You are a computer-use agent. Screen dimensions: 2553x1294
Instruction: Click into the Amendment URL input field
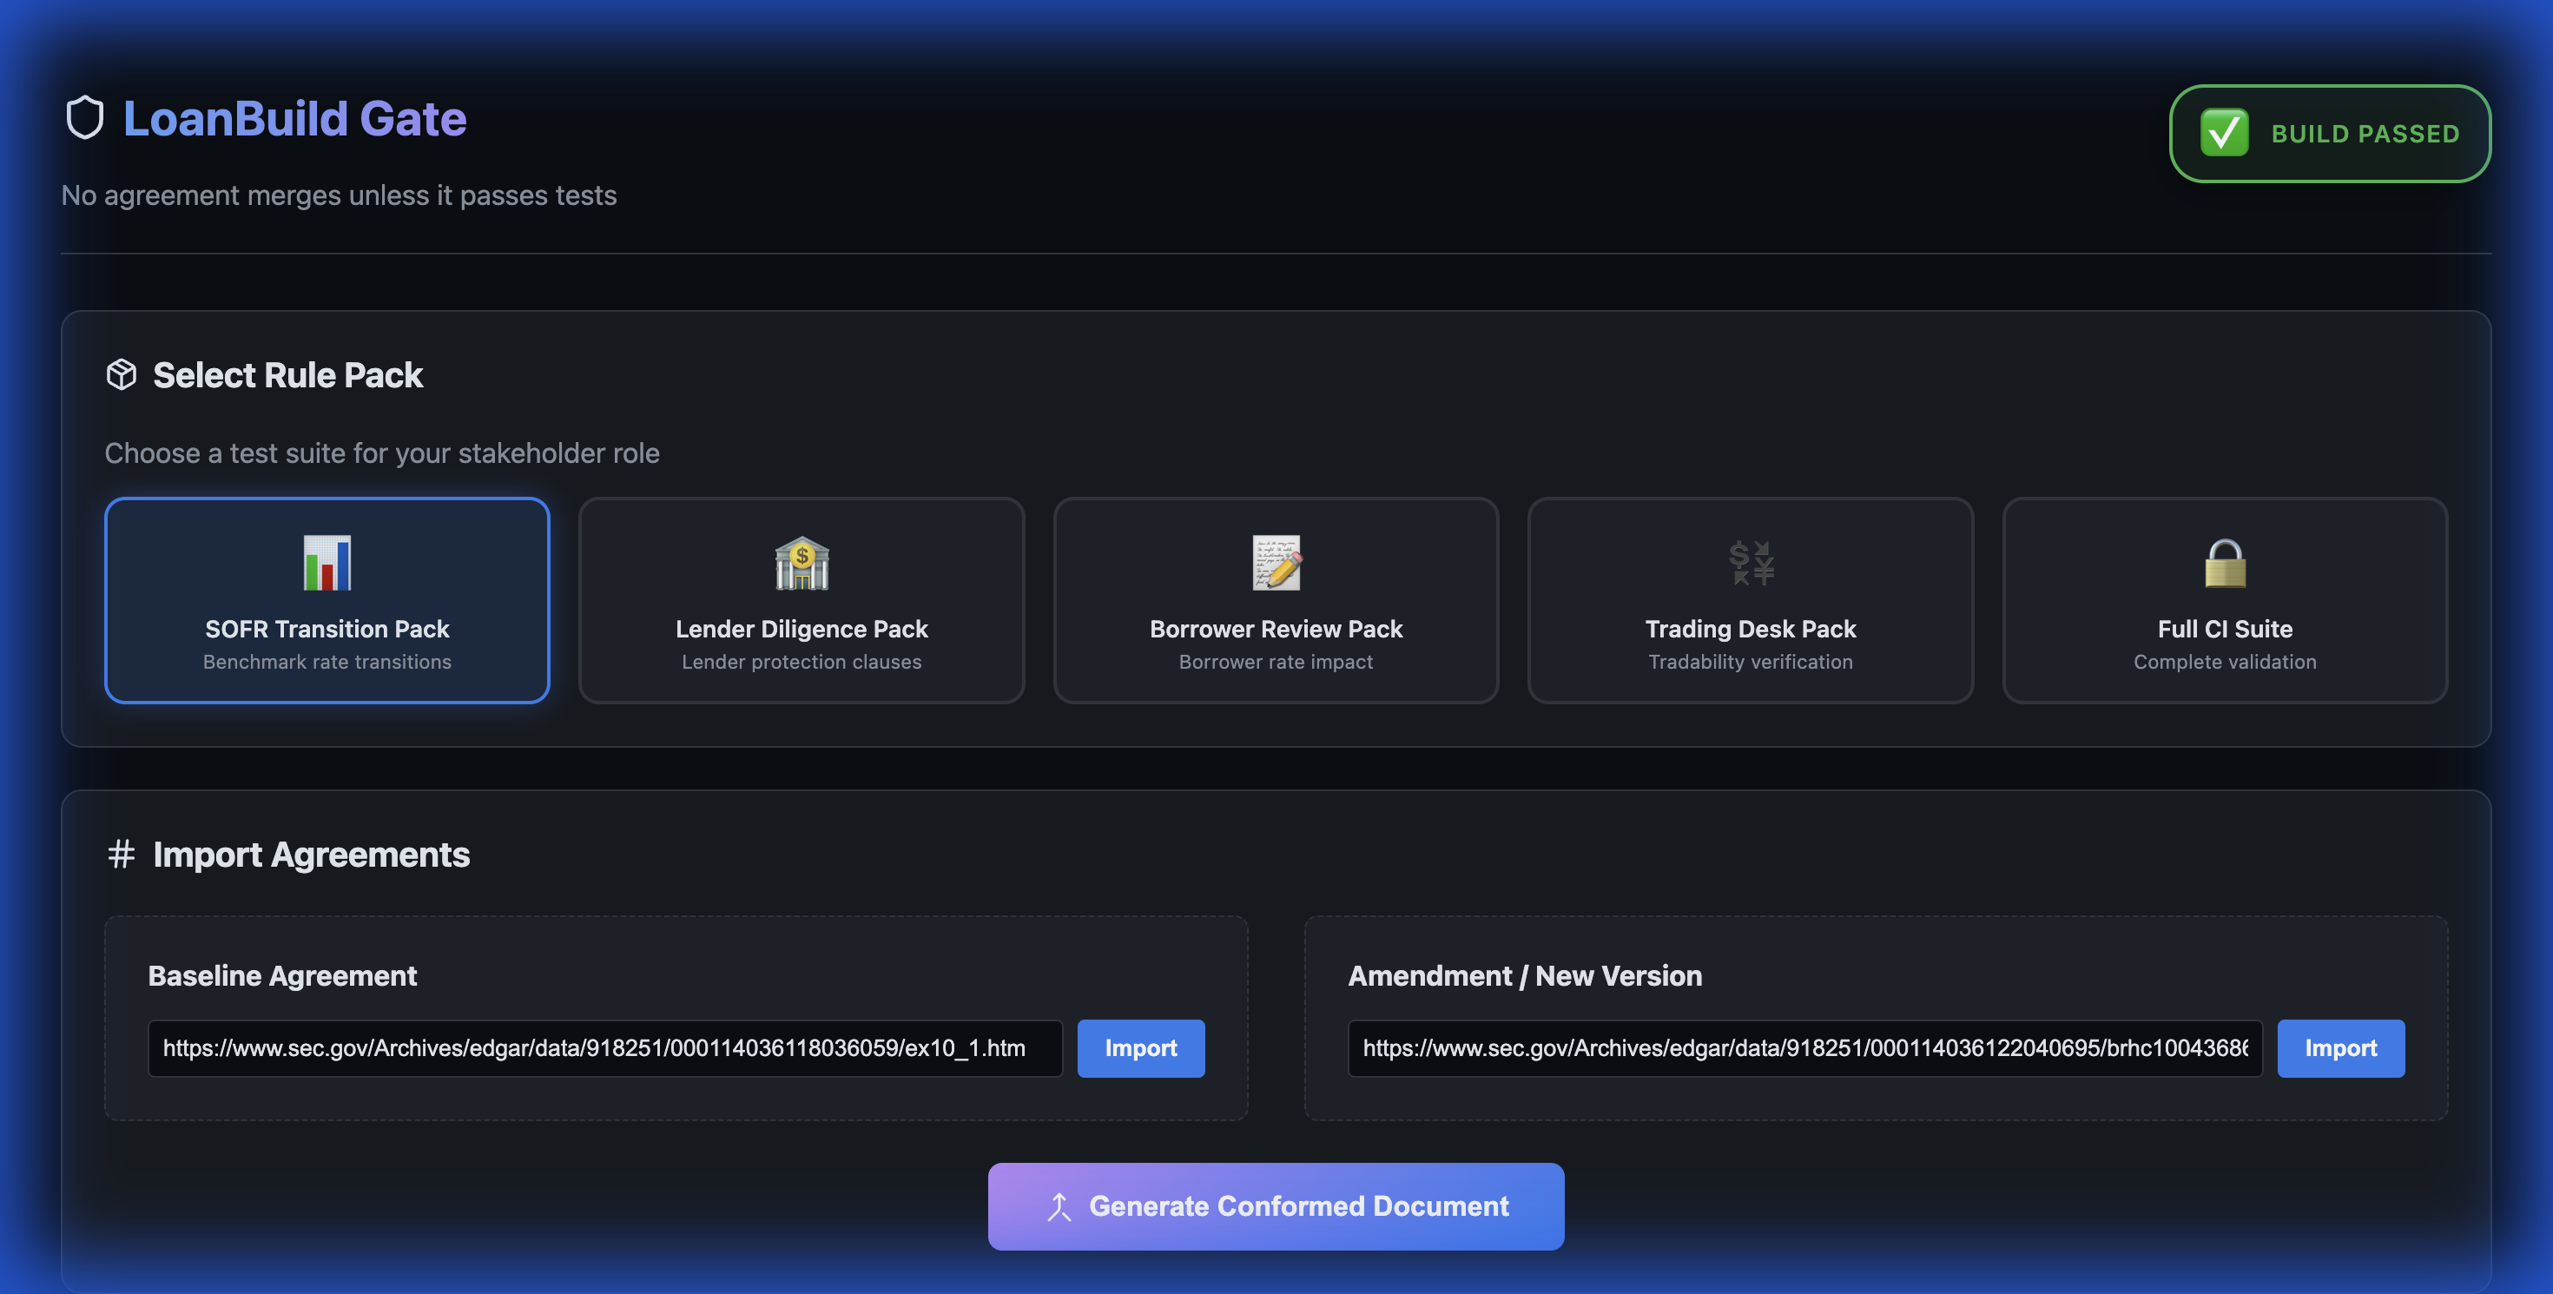[x=1804, y=1048]
